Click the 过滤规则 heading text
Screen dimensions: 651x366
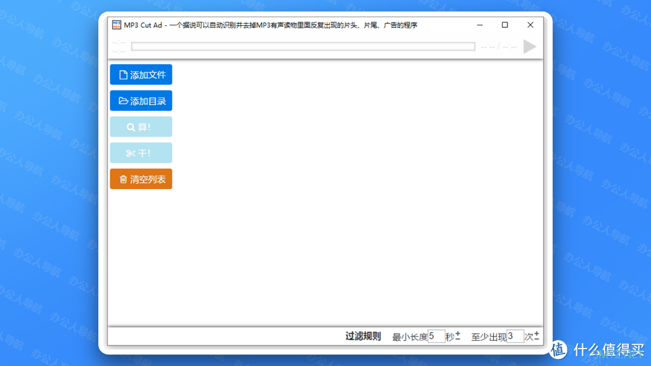[363, 336]
